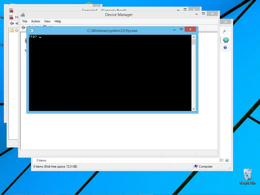Click in the ftp prompt console area
Viewport: 260px width, 195px height.
pyautogui.click(x=110, y=73)
